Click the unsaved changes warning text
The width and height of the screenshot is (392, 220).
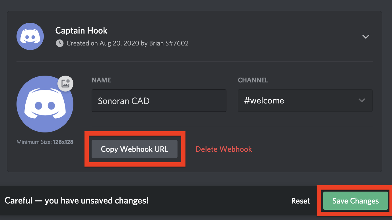77,201
